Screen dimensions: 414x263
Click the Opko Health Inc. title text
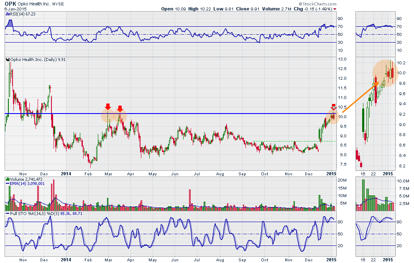click(x=34, y=4)
